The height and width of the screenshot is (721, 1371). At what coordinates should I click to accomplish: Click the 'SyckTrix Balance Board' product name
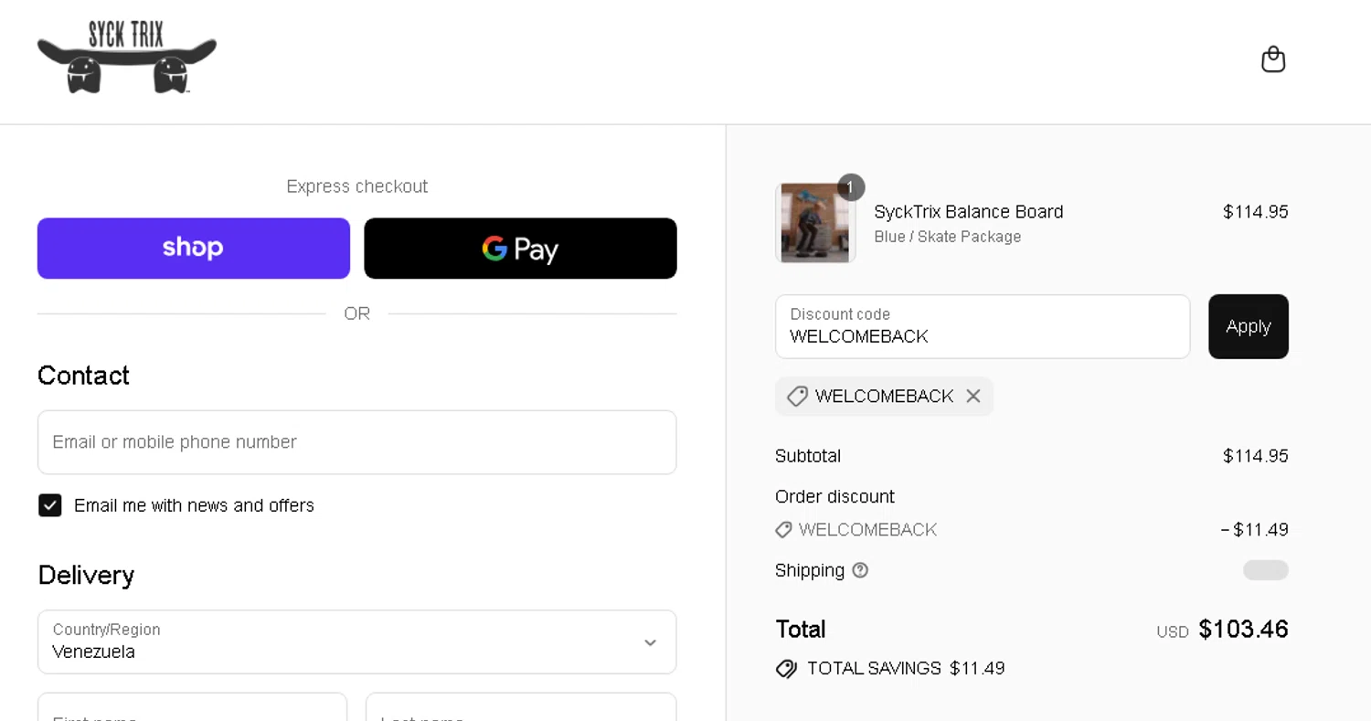click(969, 212)
